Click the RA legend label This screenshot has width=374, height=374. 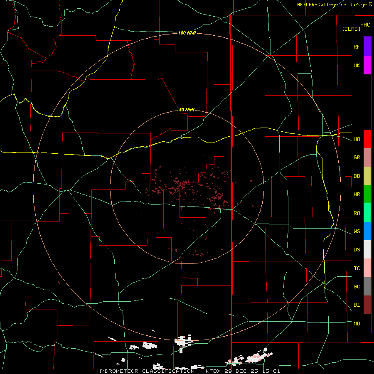pyautogui.click(x=357, y=213)
